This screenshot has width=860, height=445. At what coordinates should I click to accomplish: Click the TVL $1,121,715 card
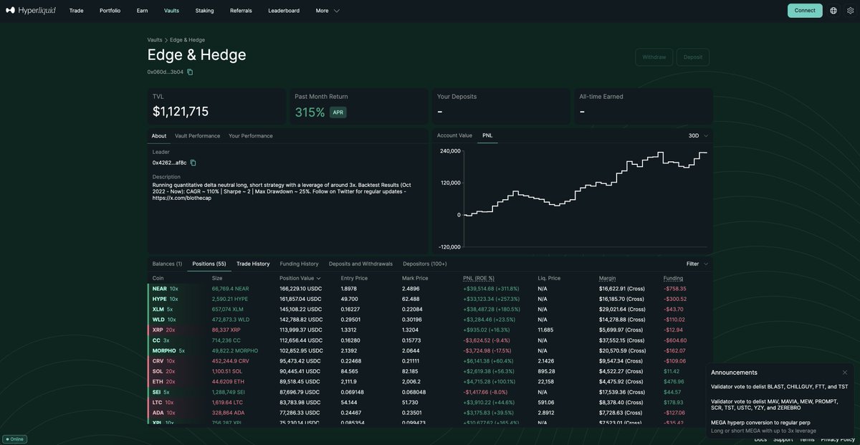tap(216, 106)
